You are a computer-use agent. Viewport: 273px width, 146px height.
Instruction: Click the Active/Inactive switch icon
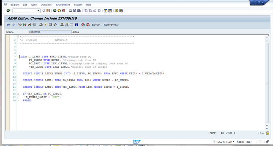tap(25, 25)
